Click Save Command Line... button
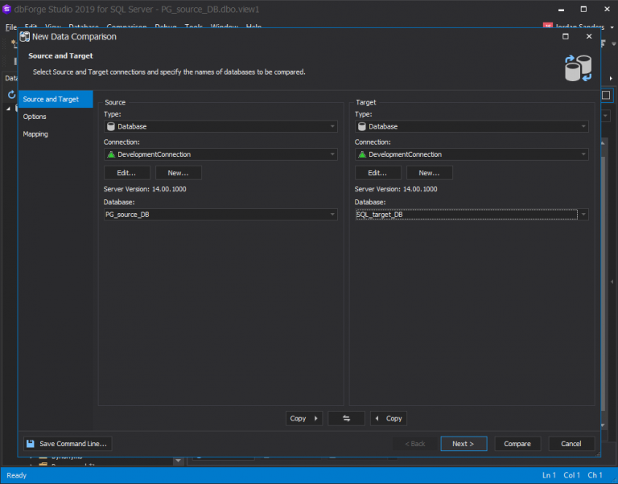618x484 pixels. point(66,444)
